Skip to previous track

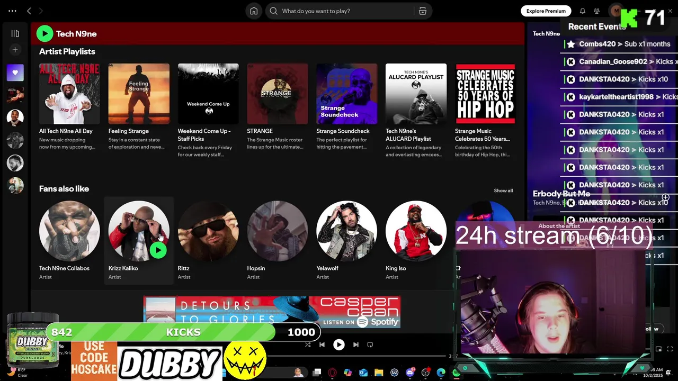point(322,344)
